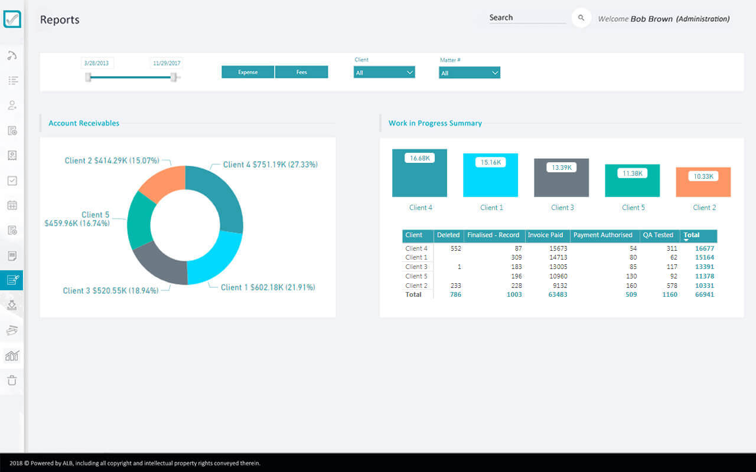Open the trash bin in sidebar
756x472 pixels.
pyautogui.click(x=12, y=381)
